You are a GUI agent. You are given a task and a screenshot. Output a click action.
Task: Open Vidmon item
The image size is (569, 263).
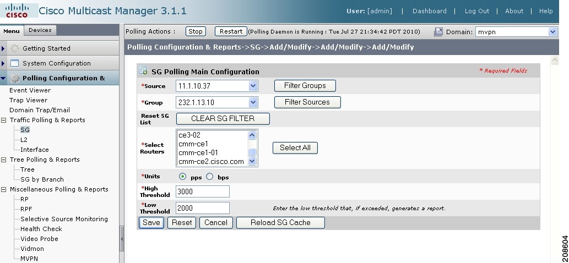click(x=32, y=249)
